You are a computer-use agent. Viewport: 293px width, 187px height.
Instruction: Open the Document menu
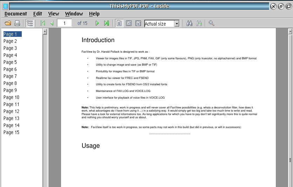[16, 14]
